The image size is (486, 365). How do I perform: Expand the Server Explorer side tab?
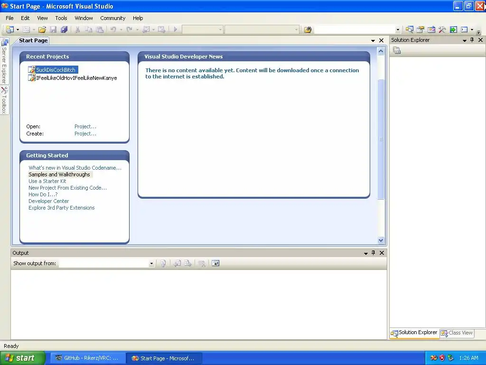(4, 61)
